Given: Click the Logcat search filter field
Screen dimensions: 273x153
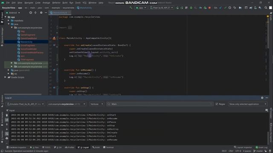Looking at the screenshot, I should click(160, 104).
